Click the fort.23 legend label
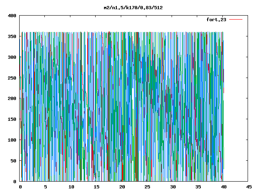This screenshot has width=256, height=192. [x=216, y=20]
